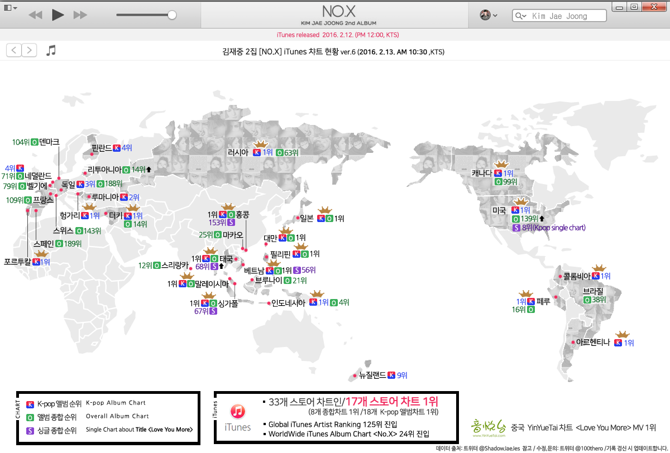
Task: Click the Overall Album Chart legend text
Action: tap(117, 416)
